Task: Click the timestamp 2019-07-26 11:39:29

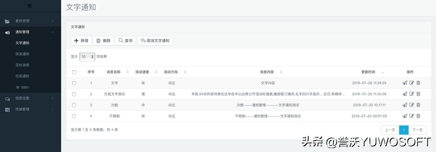Action: click(x=369, y=83)
